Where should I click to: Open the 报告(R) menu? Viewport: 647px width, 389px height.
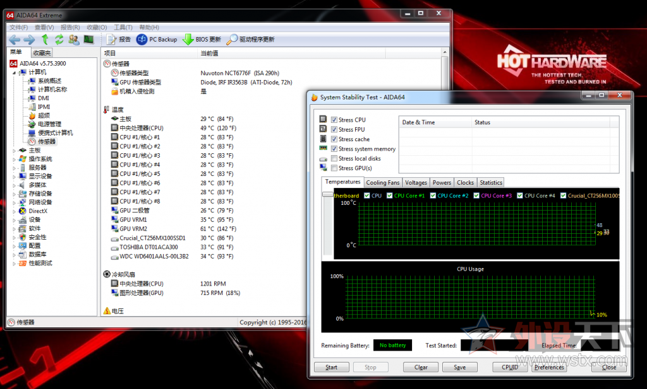coord(70,27)
